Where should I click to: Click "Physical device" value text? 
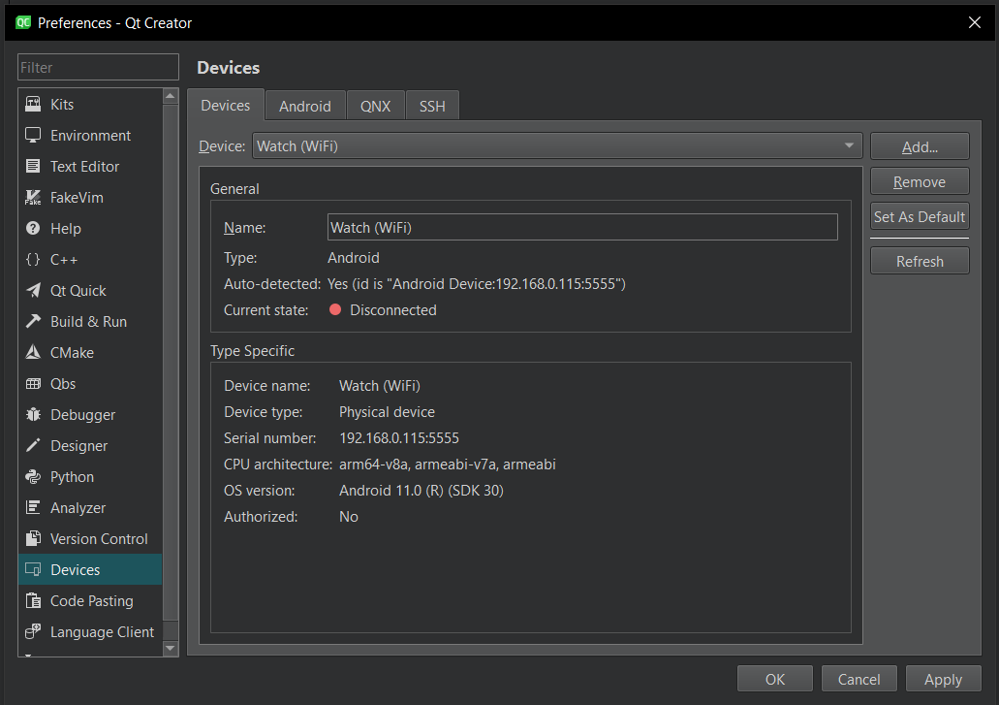[387, 412]
